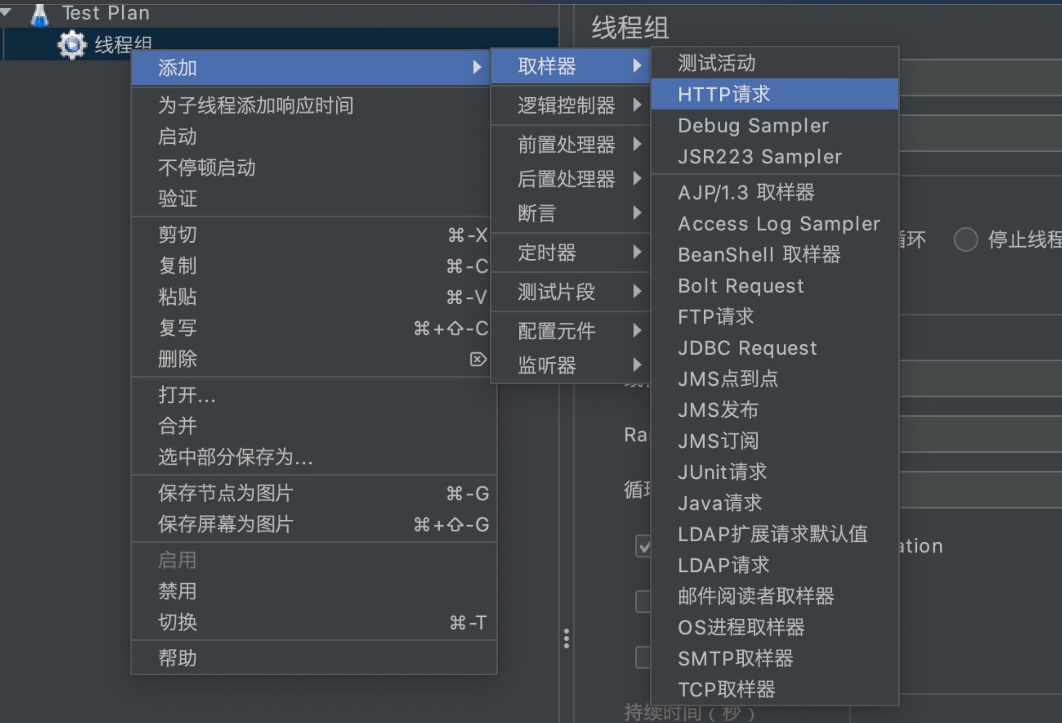Click 启动 in the context menu
The image size is (1062, 723).
click(x=311, y=136)
